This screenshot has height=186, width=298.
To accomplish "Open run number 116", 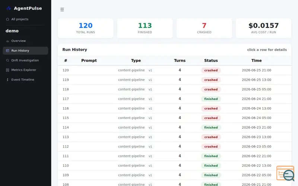I will (x=174, y=108).
